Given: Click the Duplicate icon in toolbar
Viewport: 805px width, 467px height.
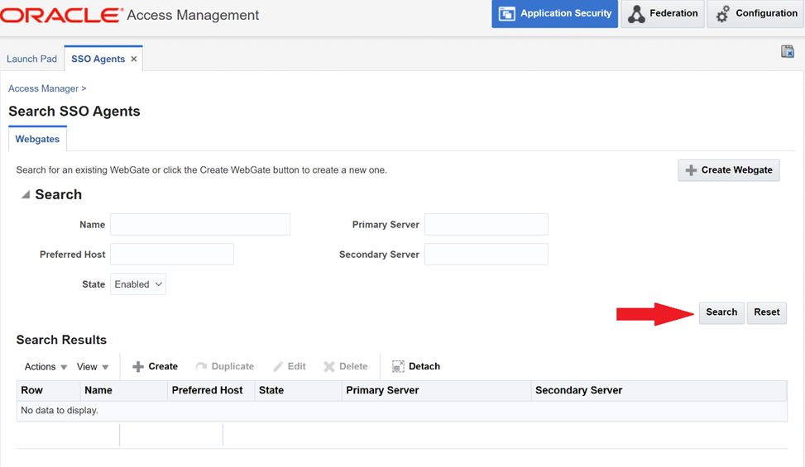Looking at the screenshot, I should tap(201, 366).
